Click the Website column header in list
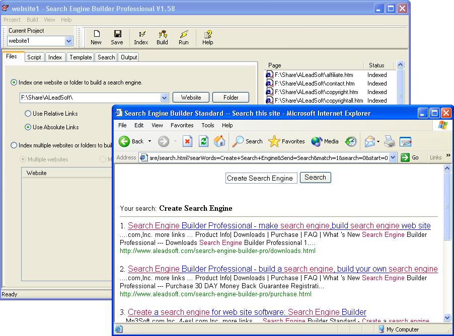 66,173
